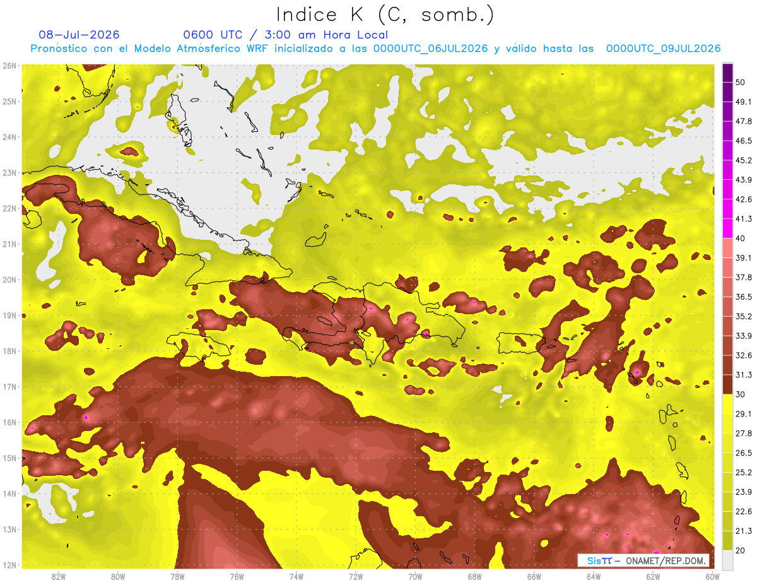Click the "24N" latitude label
Image resolution: width=757 pixels, height=585 pixels.
(x=9, y=137)
